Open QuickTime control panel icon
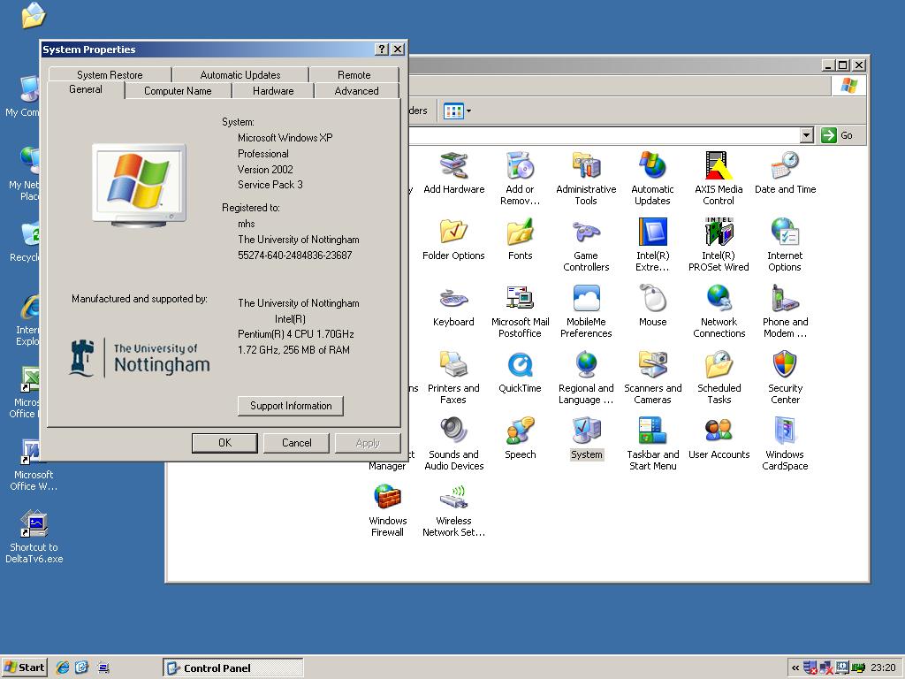905x679 pixels. [x=520, y=372]
